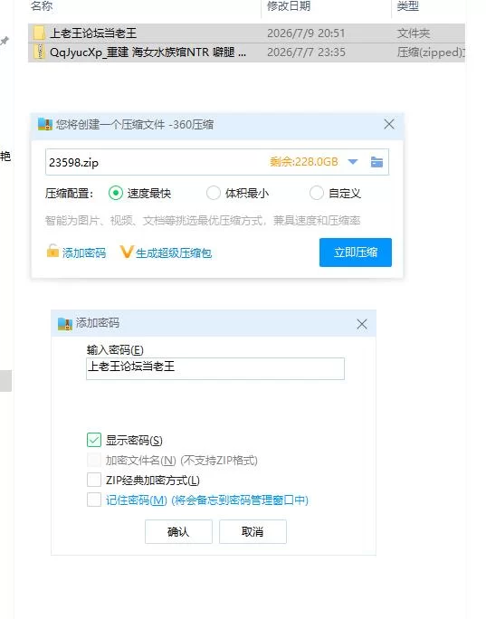Click the 360压缩 app icon in title bar
This screenshot has width=486, height=619.
pos(45,124)
